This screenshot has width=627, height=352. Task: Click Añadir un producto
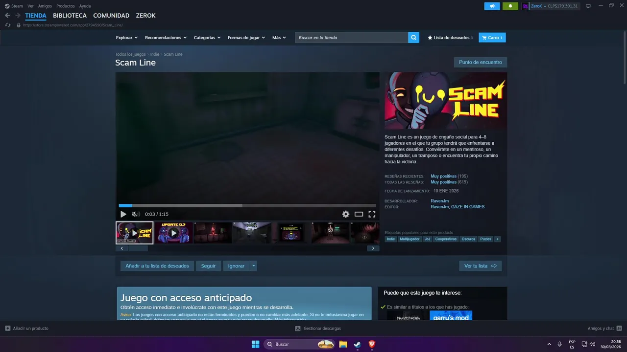coord(27,329)
